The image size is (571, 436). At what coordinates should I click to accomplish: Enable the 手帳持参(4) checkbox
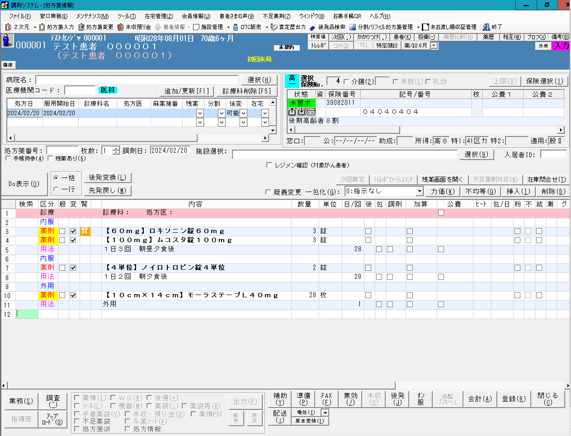pyautogui.click(x=8, y=159)
